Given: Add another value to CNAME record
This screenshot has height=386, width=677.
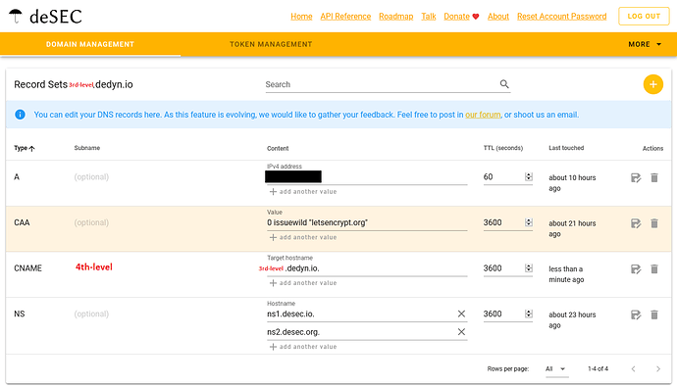Looking at the screenshot, I should point(303,283).
